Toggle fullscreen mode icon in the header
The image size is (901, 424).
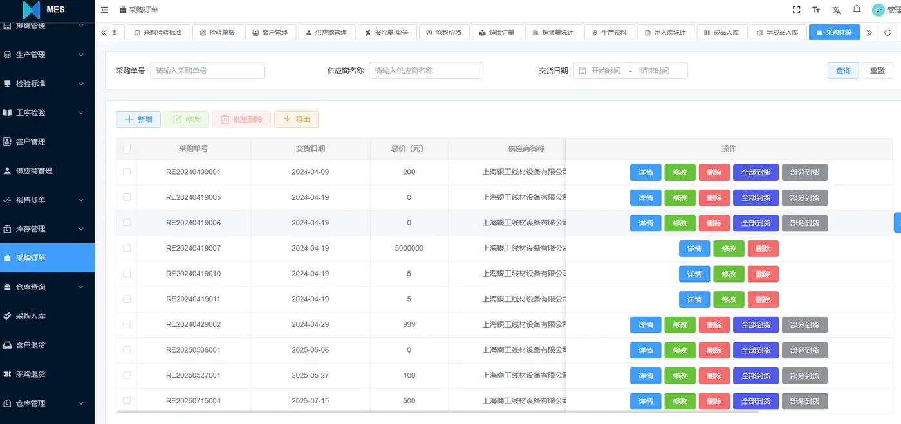[x=796, y=10]
